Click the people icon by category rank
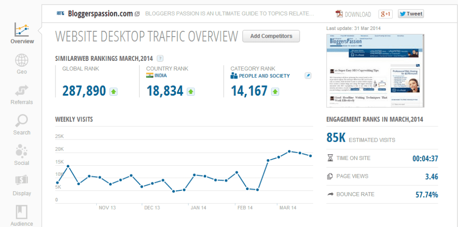The height and width of the screenshot is (227, 458). (x=234, y=76)
